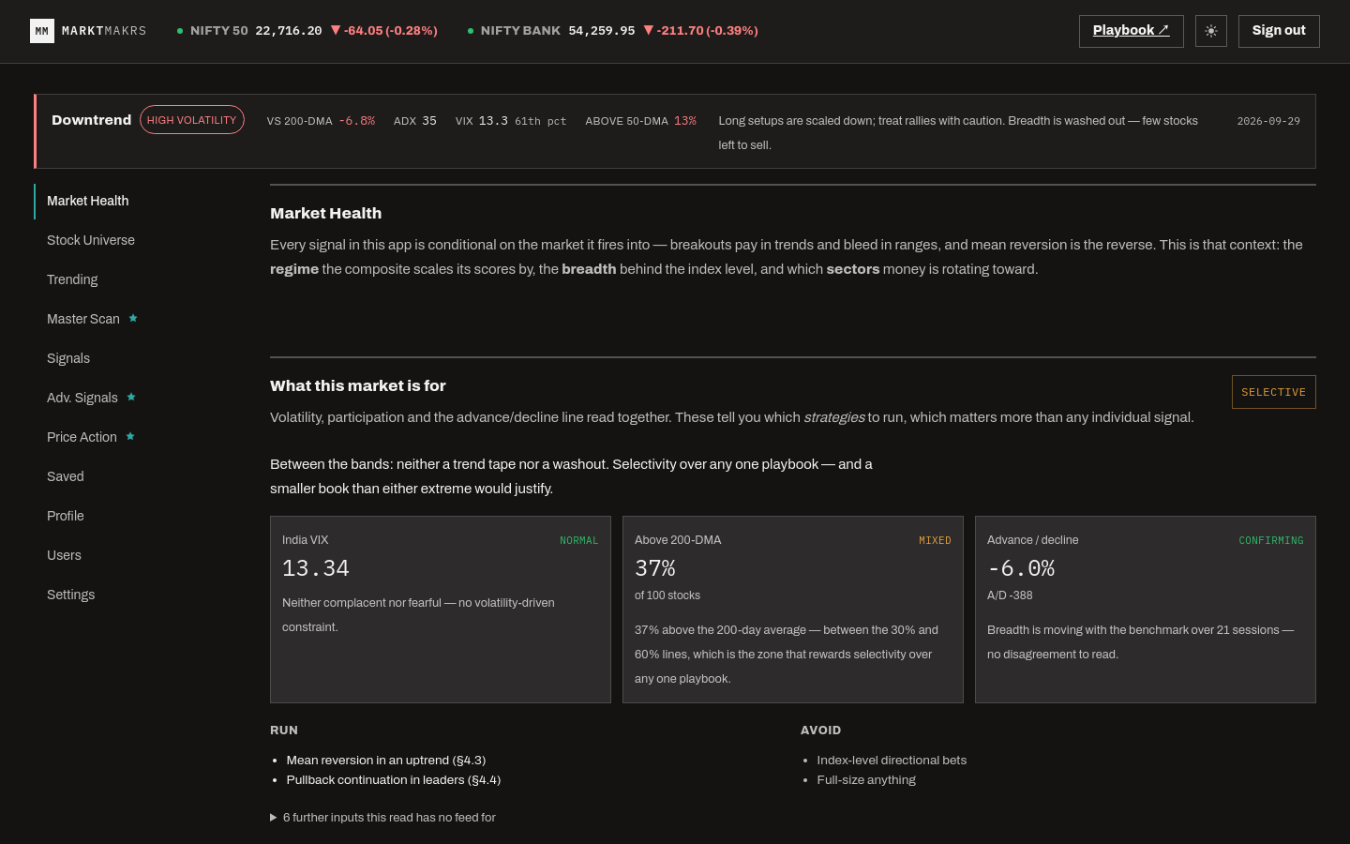The width and height of the screenshot is (1350, 844).
Task: Click the NIFTY BANK green status dot
Action: click(471, 31)
